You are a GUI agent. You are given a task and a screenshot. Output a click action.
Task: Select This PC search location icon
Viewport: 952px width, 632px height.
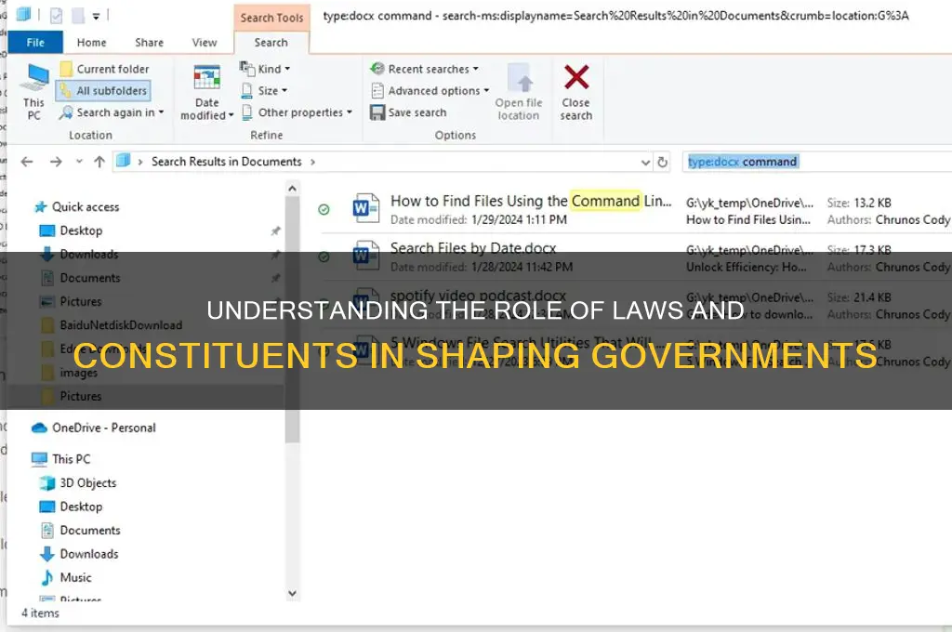pyautogui.click(x=34, y=92)
